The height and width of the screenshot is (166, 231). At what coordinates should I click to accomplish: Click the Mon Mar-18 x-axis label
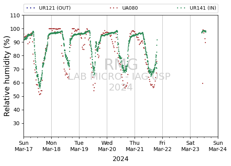(x=51, y=146)
